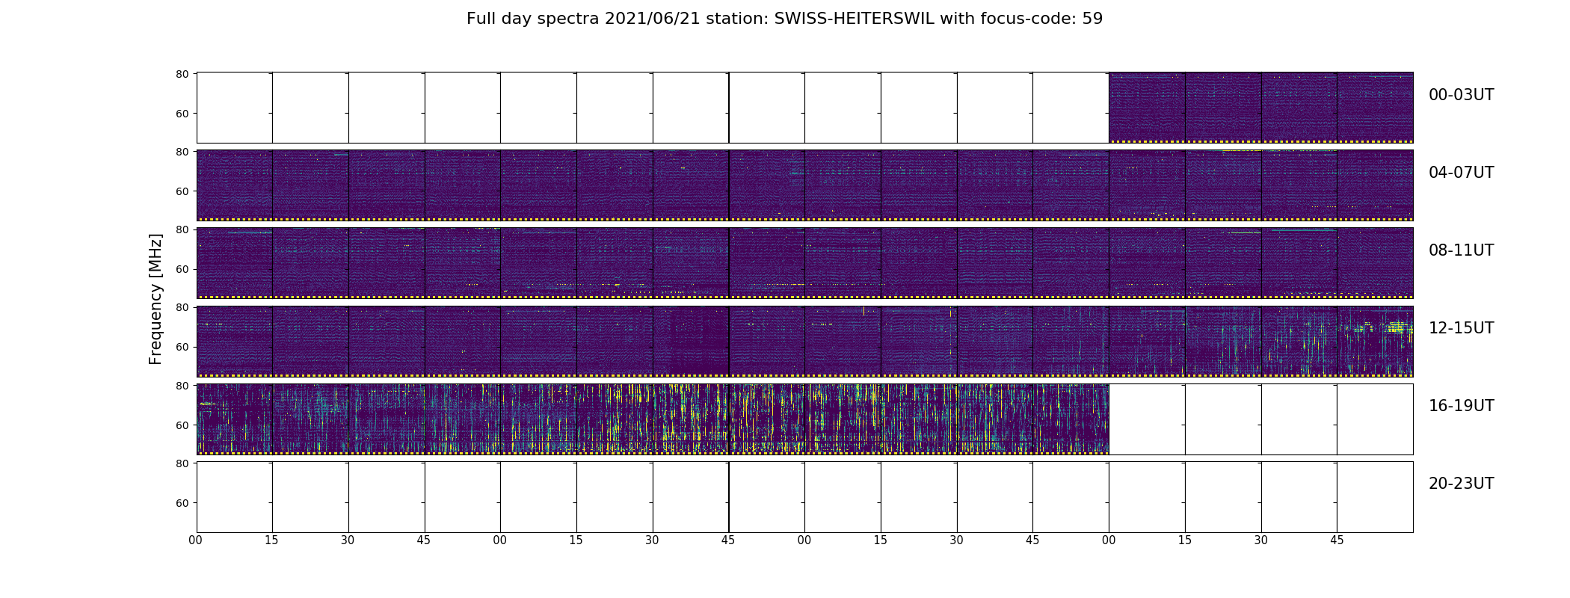The image size is (1570, 598).
Task: Click the first spectrogram segment in 00-03UT row
Action: pos(1147,108)
